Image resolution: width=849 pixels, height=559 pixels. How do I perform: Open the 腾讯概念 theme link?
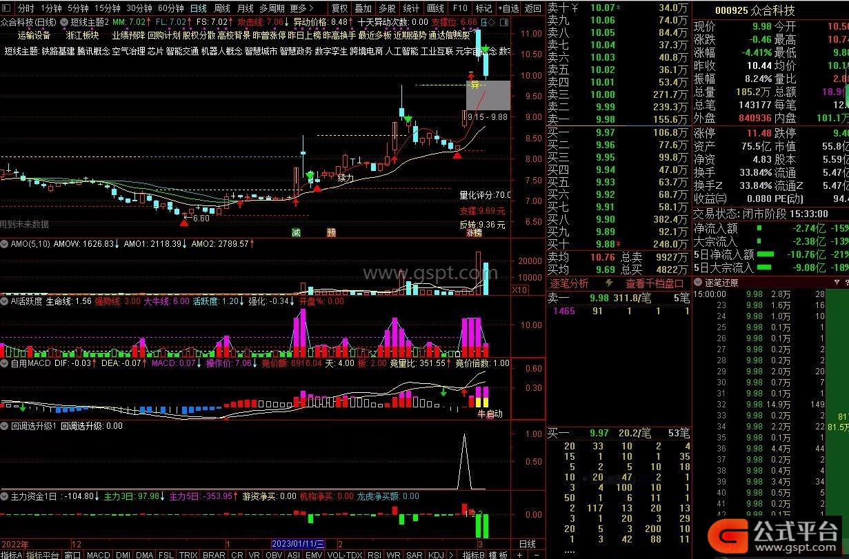click(x=93, y=51)
